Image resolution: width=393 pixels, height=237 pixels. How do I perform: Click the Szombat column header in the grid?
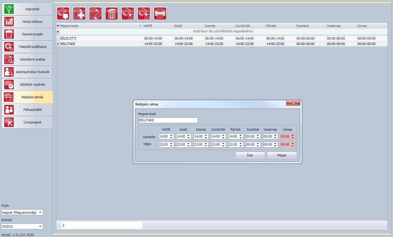[x=311, y=26]
